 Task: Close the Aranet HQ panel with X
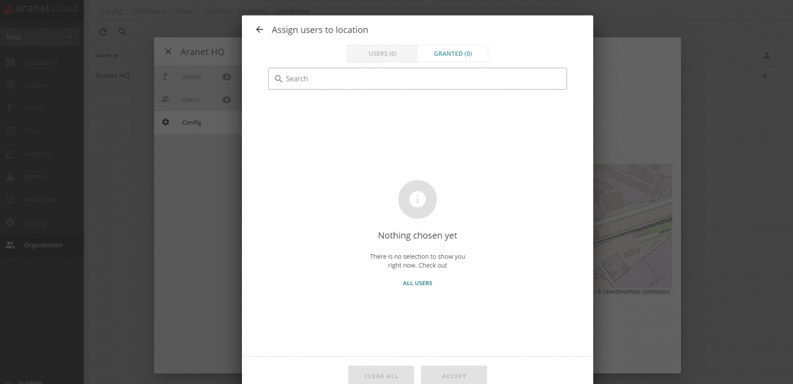click(x=168, y=52)
